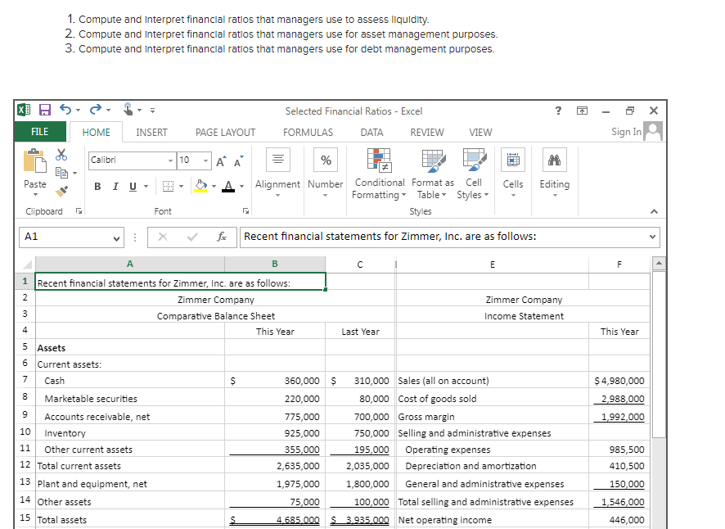Select the Inventory label cell
725x529 pixels.
[130, 432]
